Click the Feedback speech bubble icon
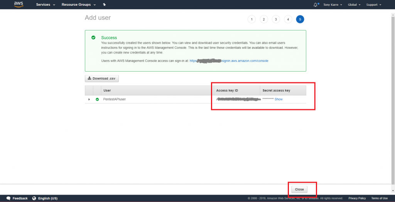395x202 pixels. coord(8,198)
